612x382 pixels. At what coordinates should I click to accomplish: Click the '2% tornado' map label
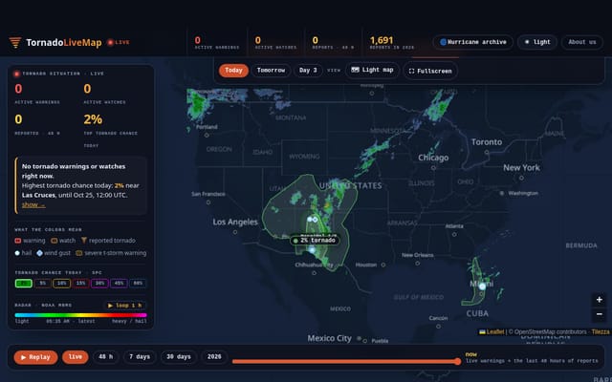point(315,241)
